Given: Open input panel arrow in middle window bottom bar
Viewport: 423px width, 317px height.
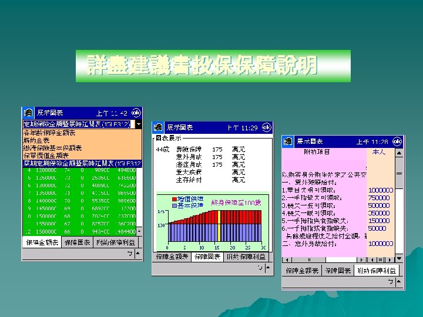Looking at the screenshot, I should click(268, 268).
